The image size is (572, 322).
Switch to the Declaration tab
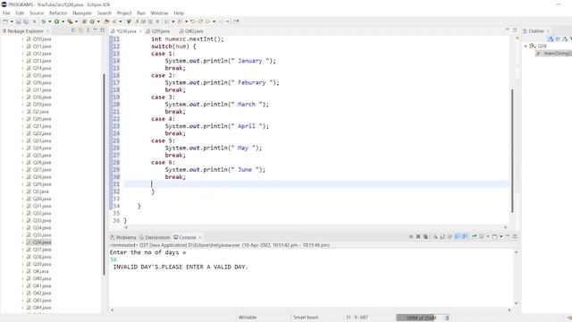click(x=155, y=237)
